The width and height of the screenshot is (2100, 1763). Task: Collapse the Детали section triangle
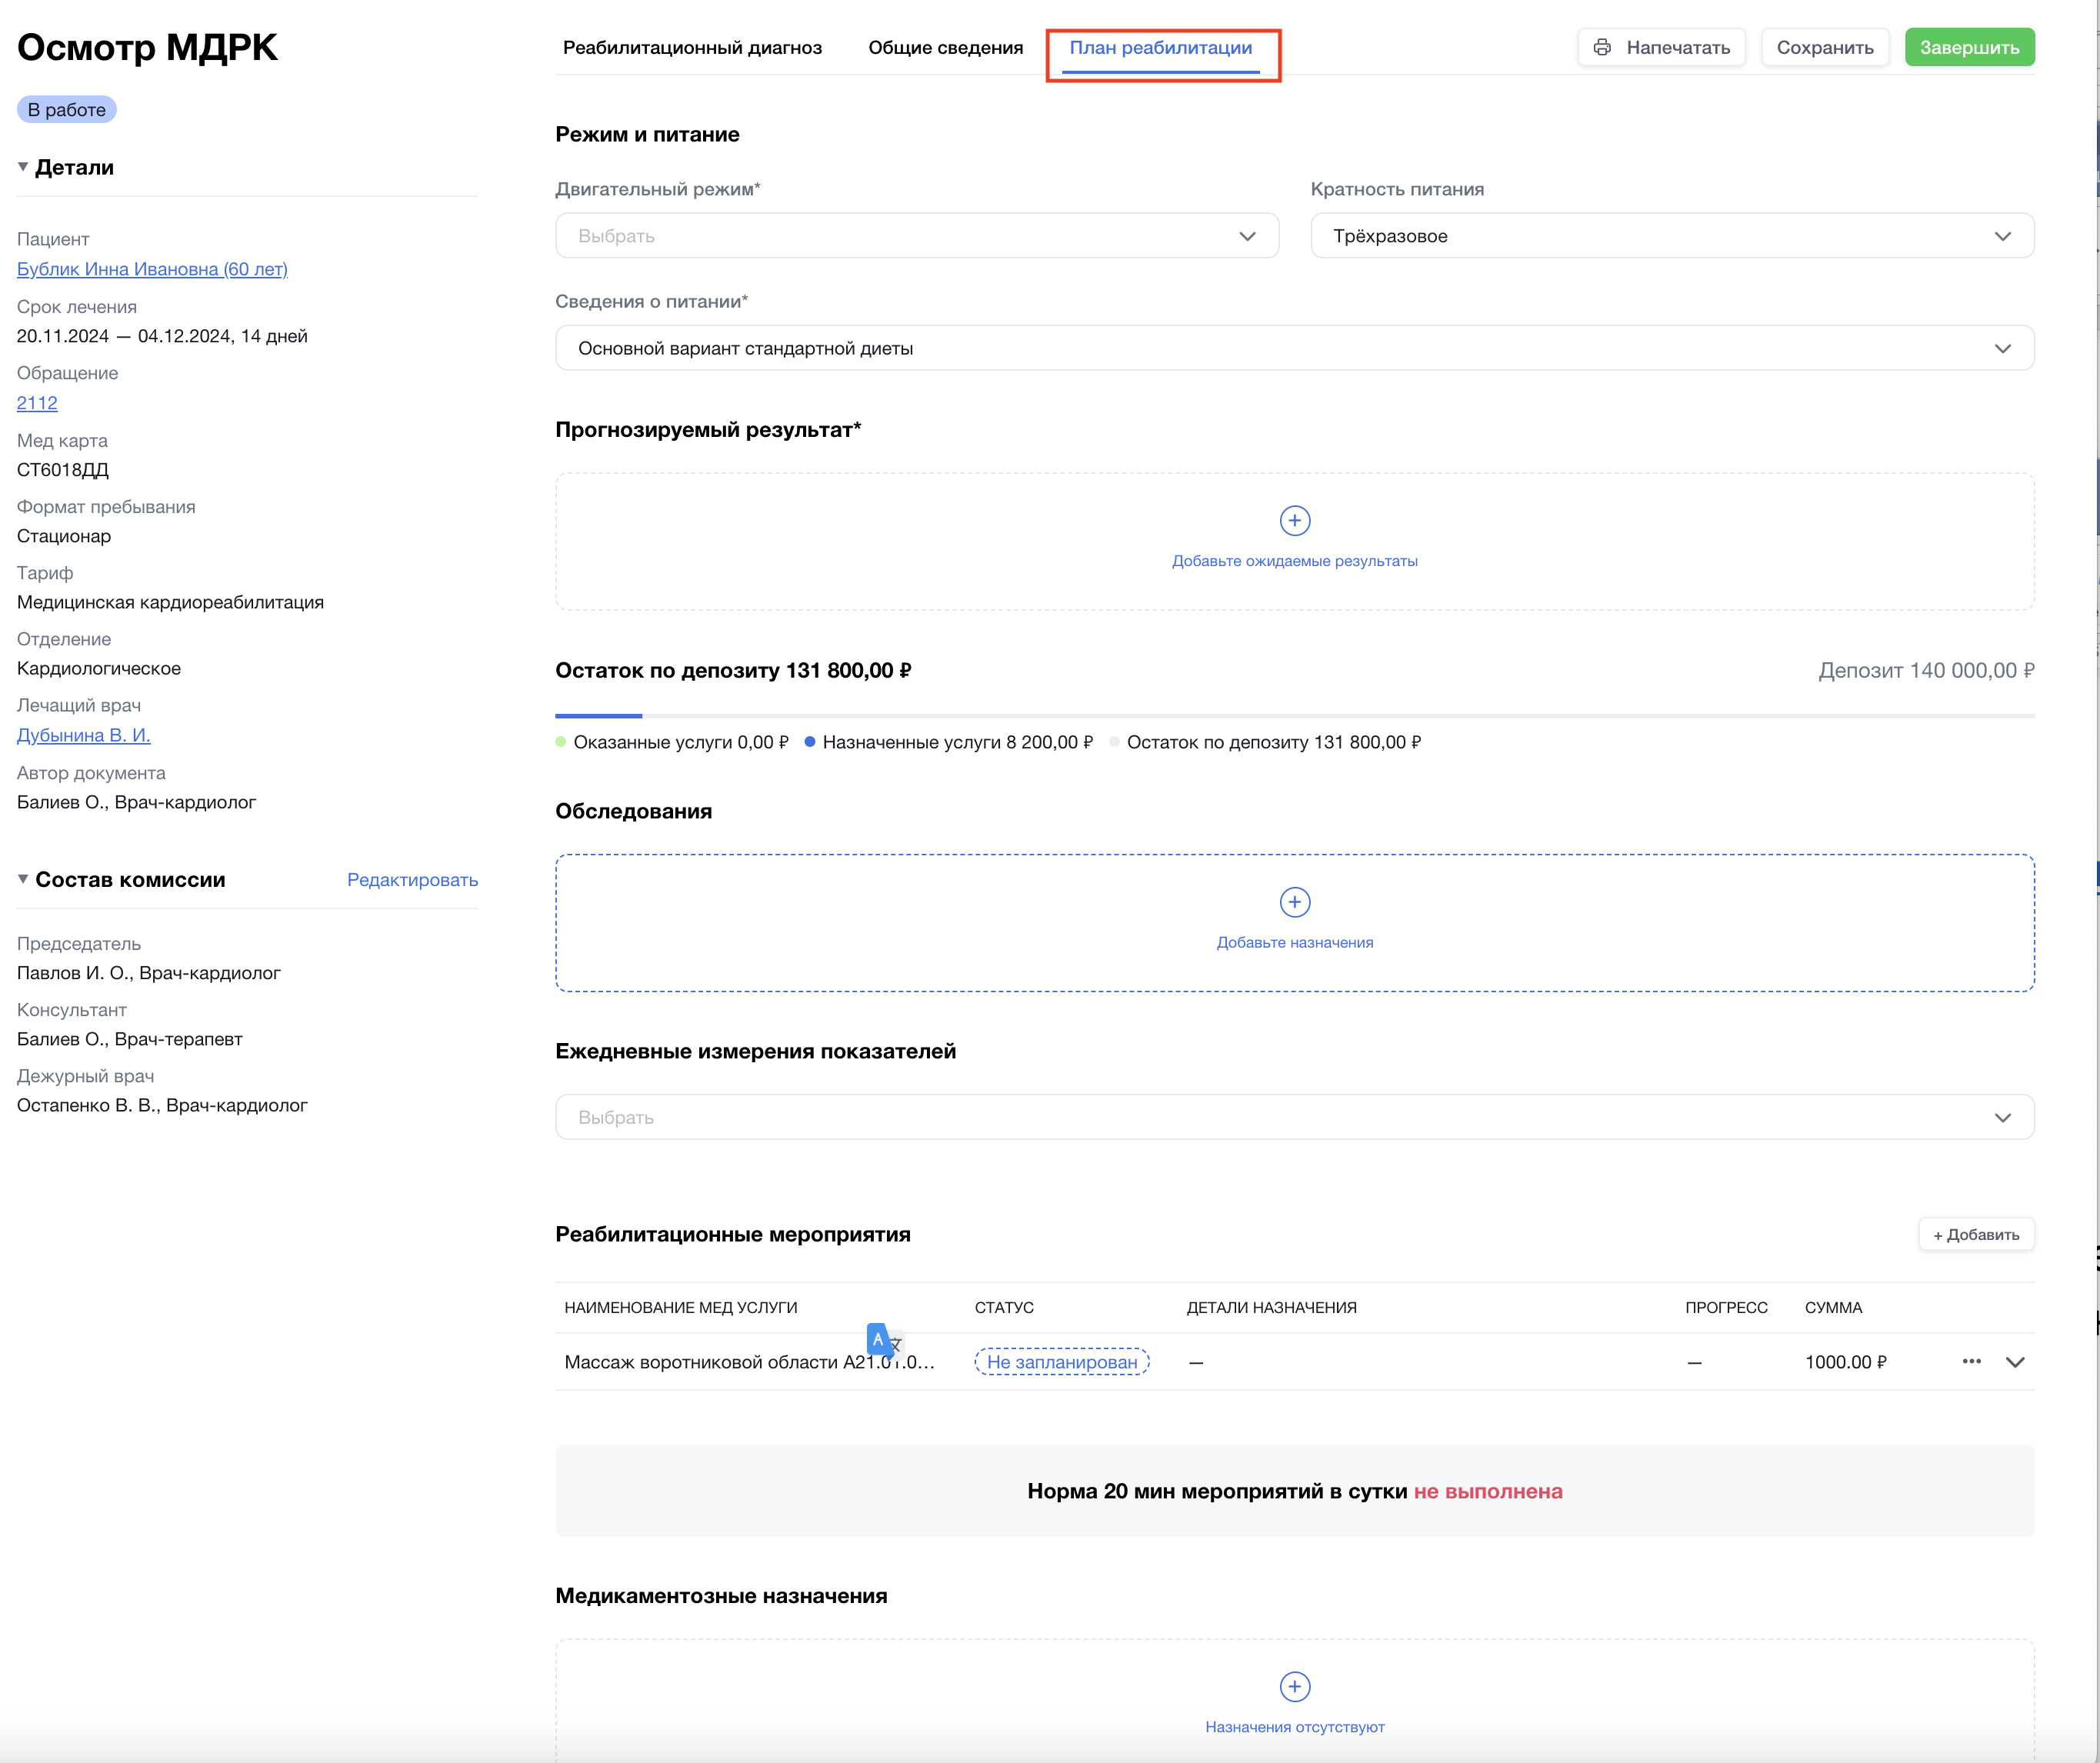tap(23, 167)
